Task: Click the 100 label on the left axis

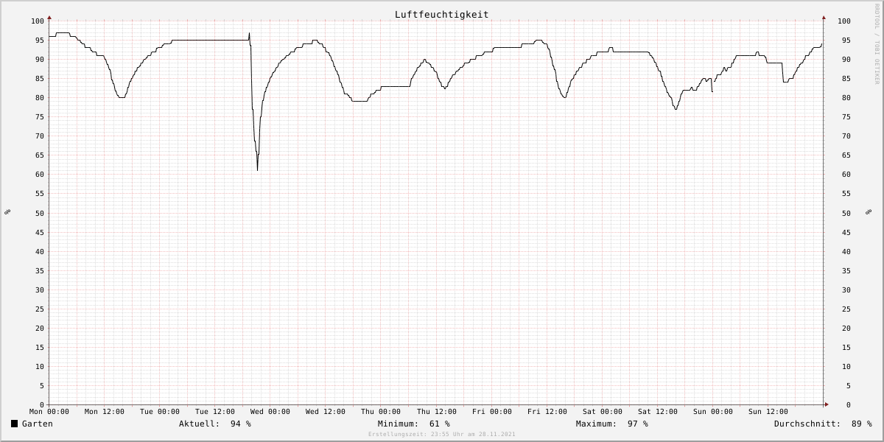Action: [38, 21]
